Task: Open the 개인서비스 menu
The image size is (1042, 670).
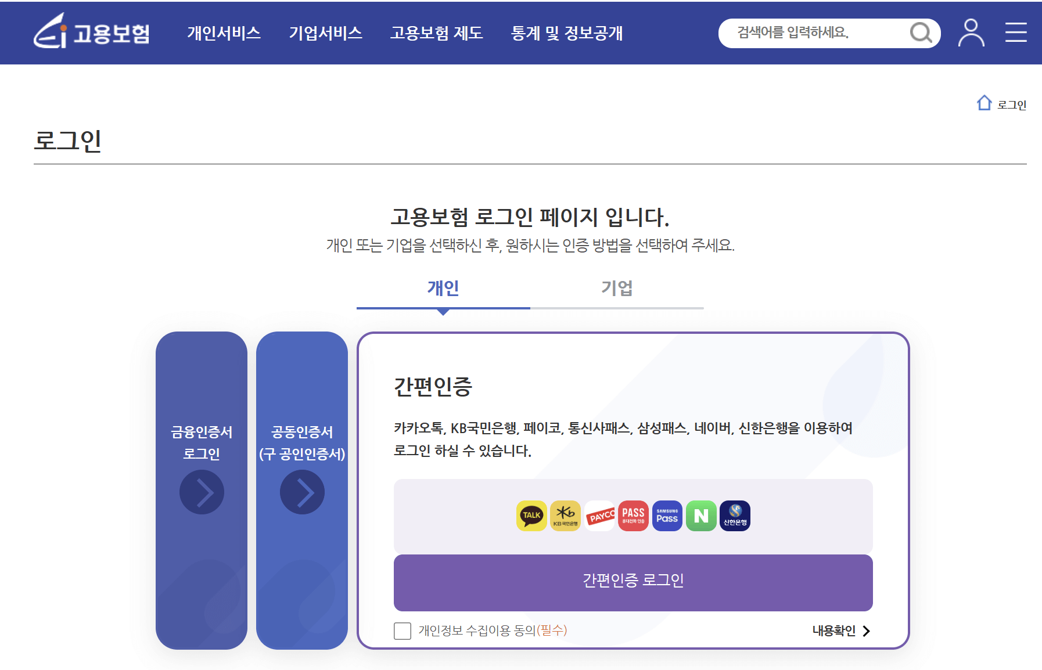Action: pos(224,33)
